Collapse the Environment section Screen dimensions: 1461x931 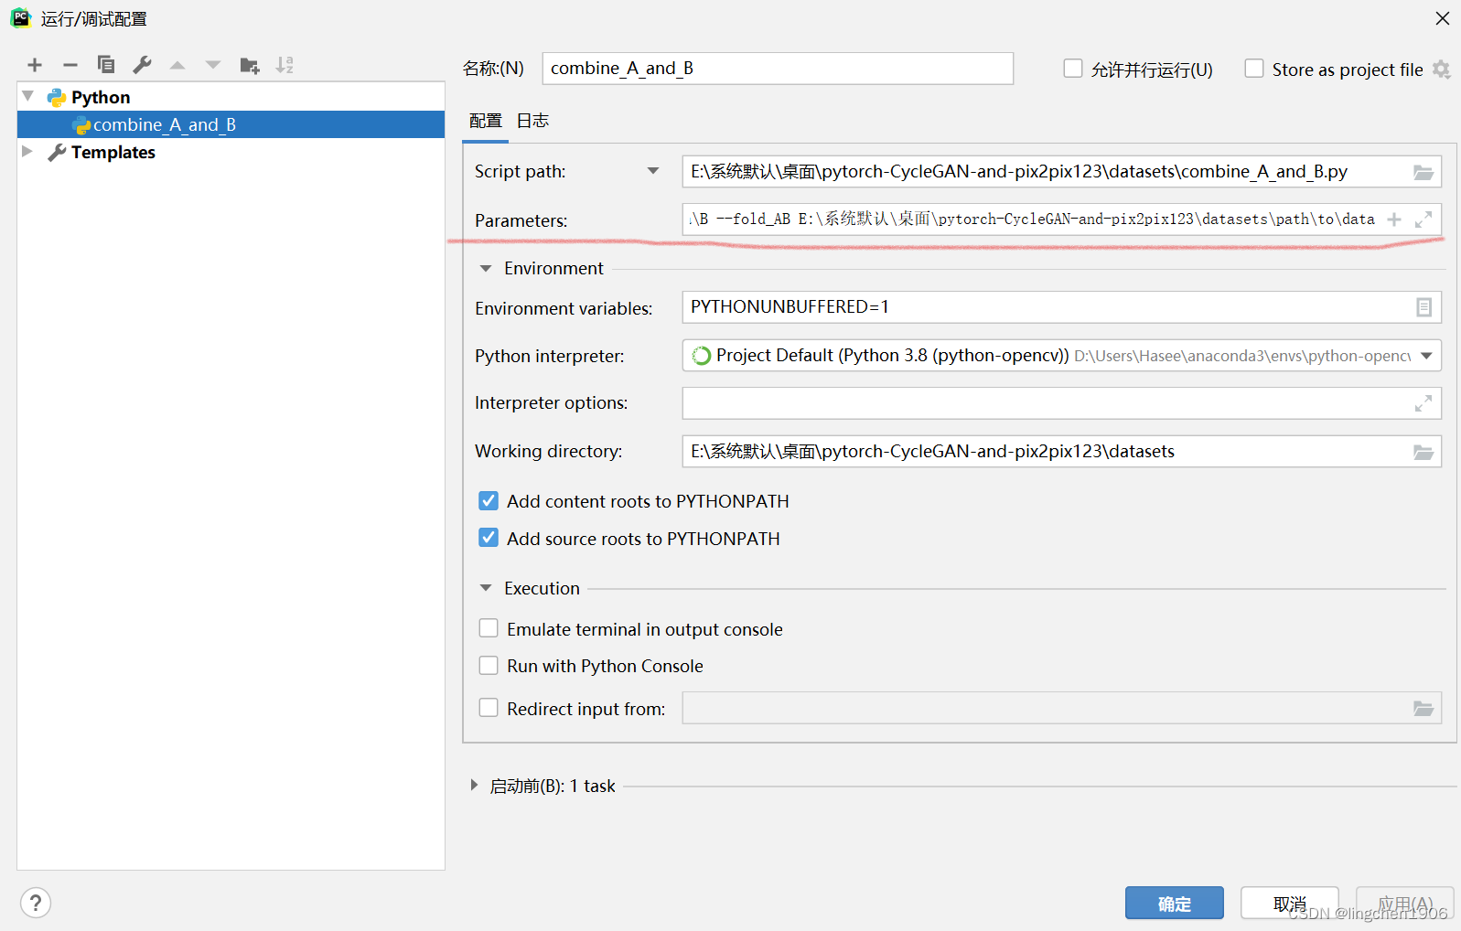pos(486,269)
